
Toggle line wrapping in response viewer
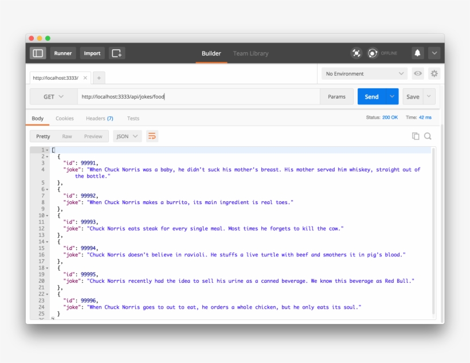[152, 136]
